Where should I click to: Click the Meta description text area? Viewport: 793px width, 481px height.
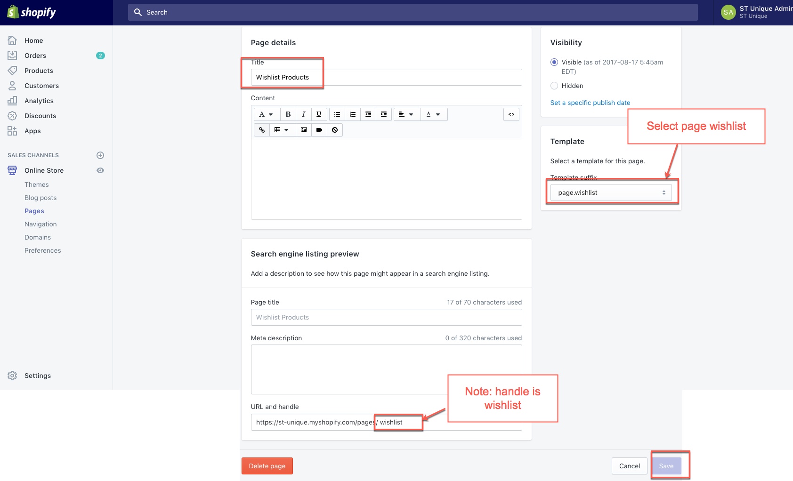pyautogui.click(x=386, y=369)
